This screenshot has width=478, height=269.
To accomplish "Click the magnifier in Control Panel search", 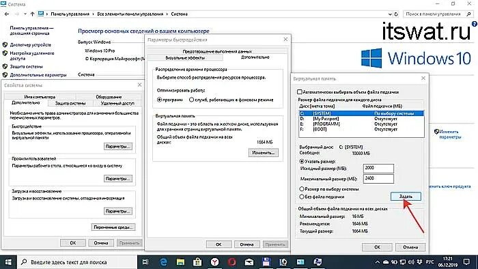I will pos(468,14).
